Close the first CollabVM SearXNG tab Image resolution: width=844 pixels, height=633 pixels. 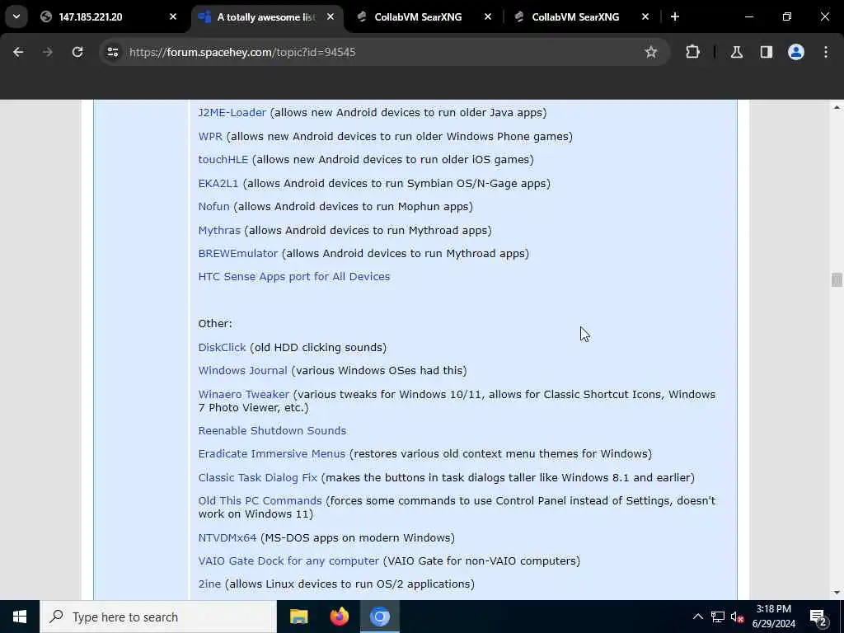[x=488, y=16]
